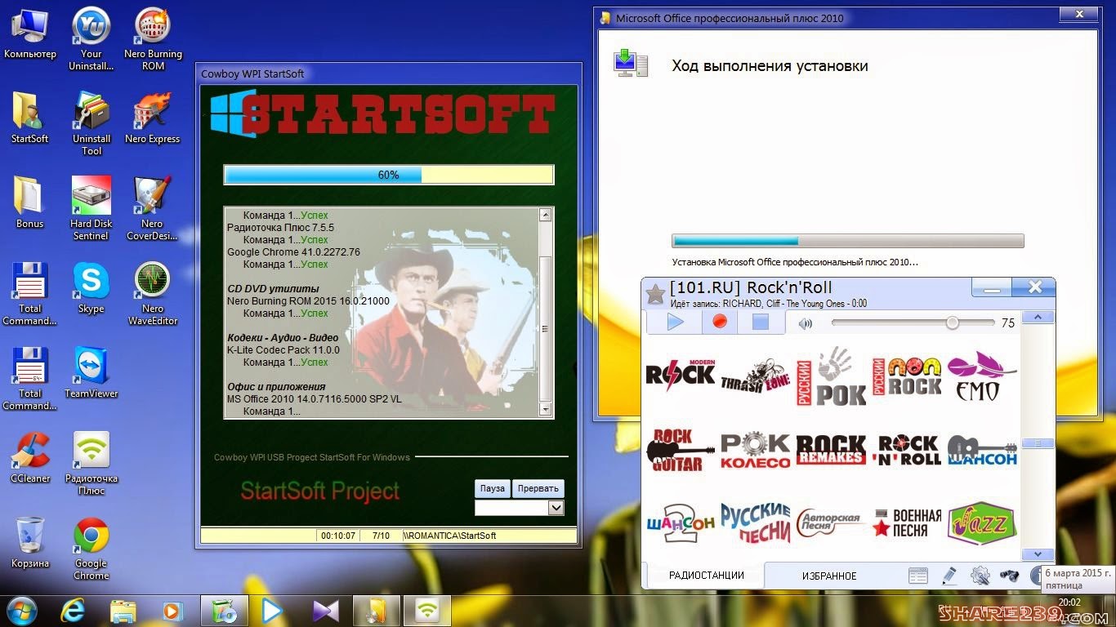Select the TeamViewer desktop shortcut
1116x627 pixels.
pos(92,373)
